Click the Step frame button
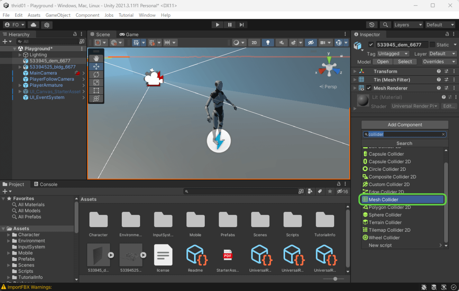The height and width of the screenshot is (291, 459). click(x=242, y=25)
